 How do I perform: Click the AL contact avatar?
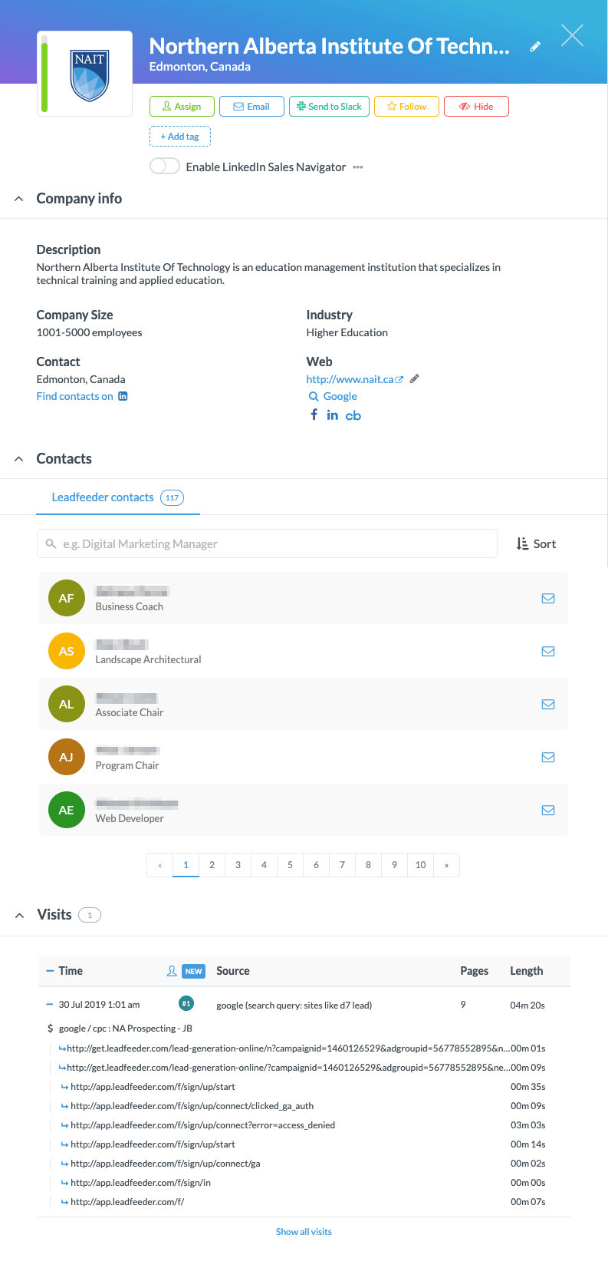pos(67,704)
